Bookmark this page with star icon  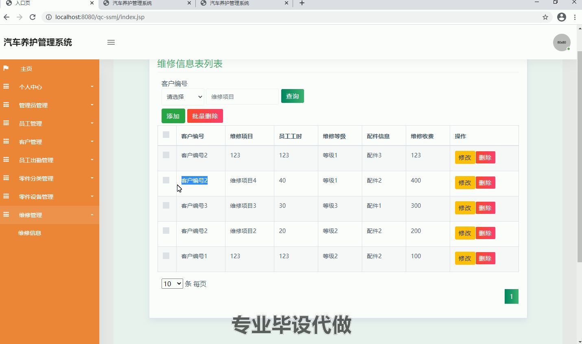pyautogui.click(x=545, y=17)
